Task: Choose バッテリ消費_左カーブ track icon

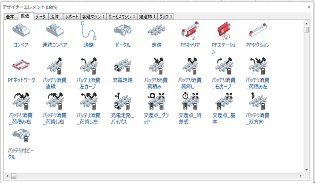Action: click(x=89, y=66)
